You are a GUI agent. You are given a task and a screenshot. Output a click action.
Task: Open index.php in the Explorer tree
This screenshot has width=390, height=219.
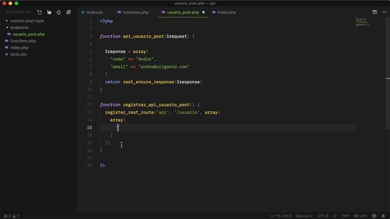[x=19, y=47]
